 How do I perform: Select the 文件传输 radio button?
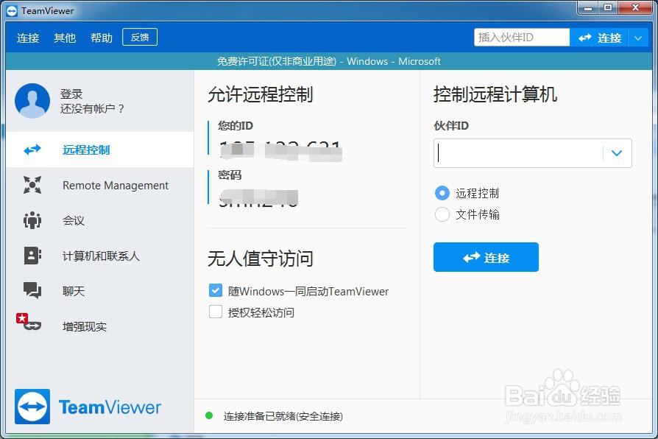442,214
